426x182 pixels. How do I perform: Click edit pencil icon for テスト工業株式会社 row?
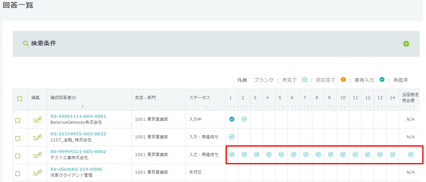pos(37,155)
